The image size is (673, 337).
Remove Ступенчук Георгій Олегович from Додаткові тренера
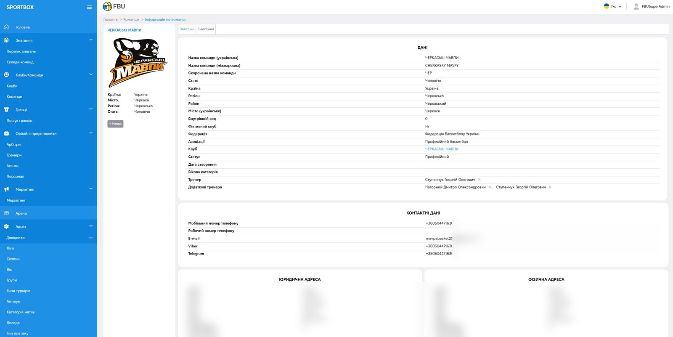pyautogui.click(x=550, y=187)
